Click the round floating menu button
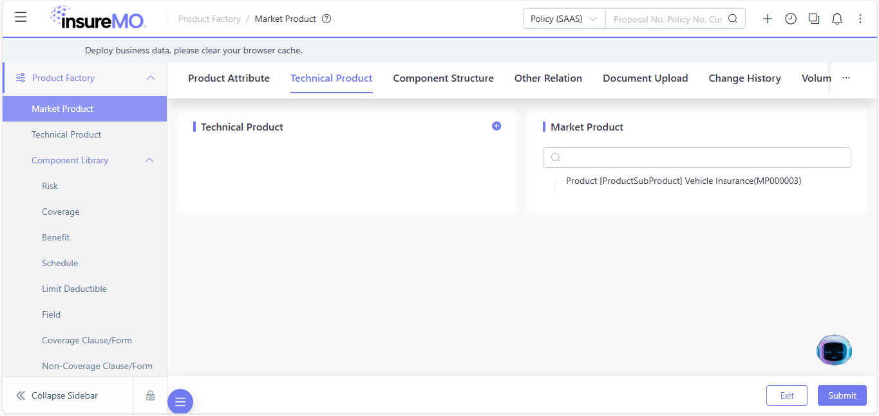The image size is (879, 416). [x=180, y=402]
